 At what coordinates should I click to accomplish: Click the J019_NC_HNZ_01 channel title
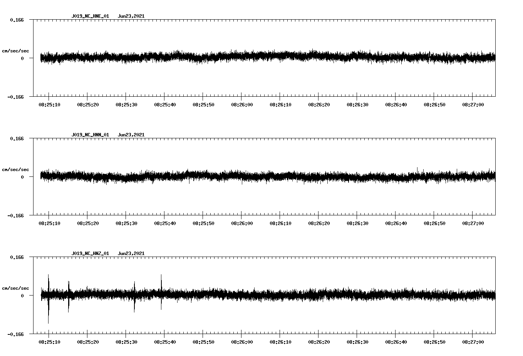pyautogui.click(x=90, y=254)
